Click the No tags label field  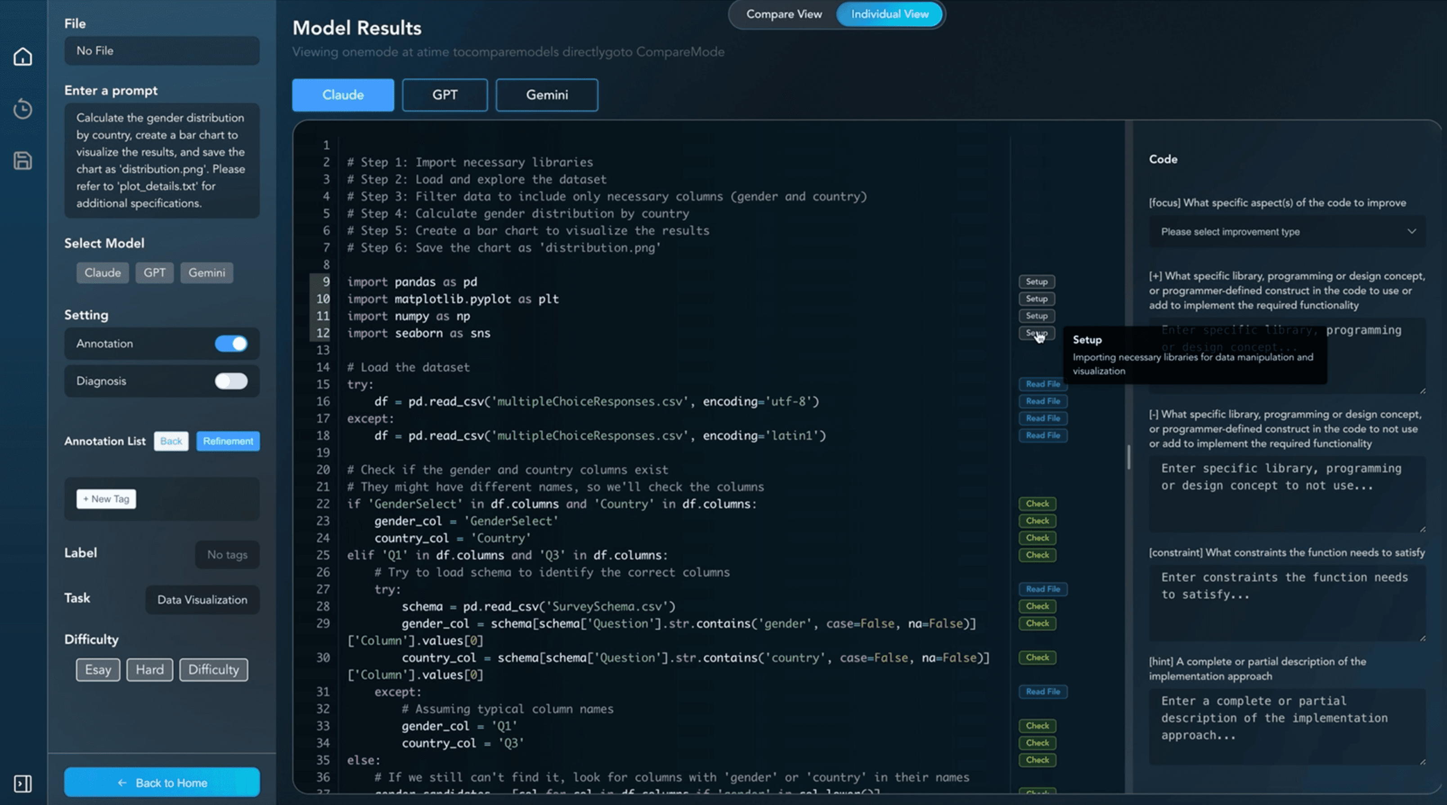227,555
